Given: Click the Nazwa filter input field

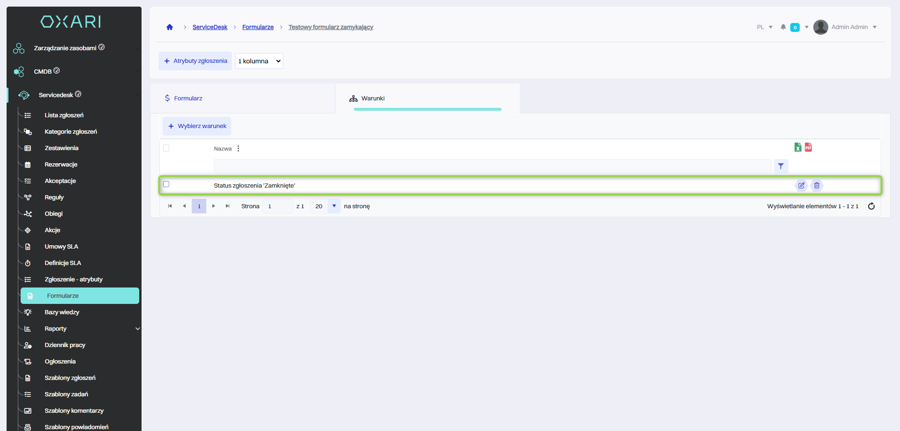Looking at the screenshot, I should click(492, 166).
